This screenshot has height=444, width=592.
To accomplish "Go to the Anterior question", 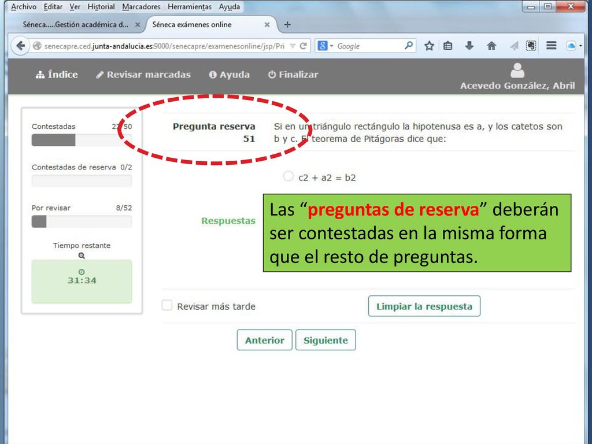I will pos(265,340).
